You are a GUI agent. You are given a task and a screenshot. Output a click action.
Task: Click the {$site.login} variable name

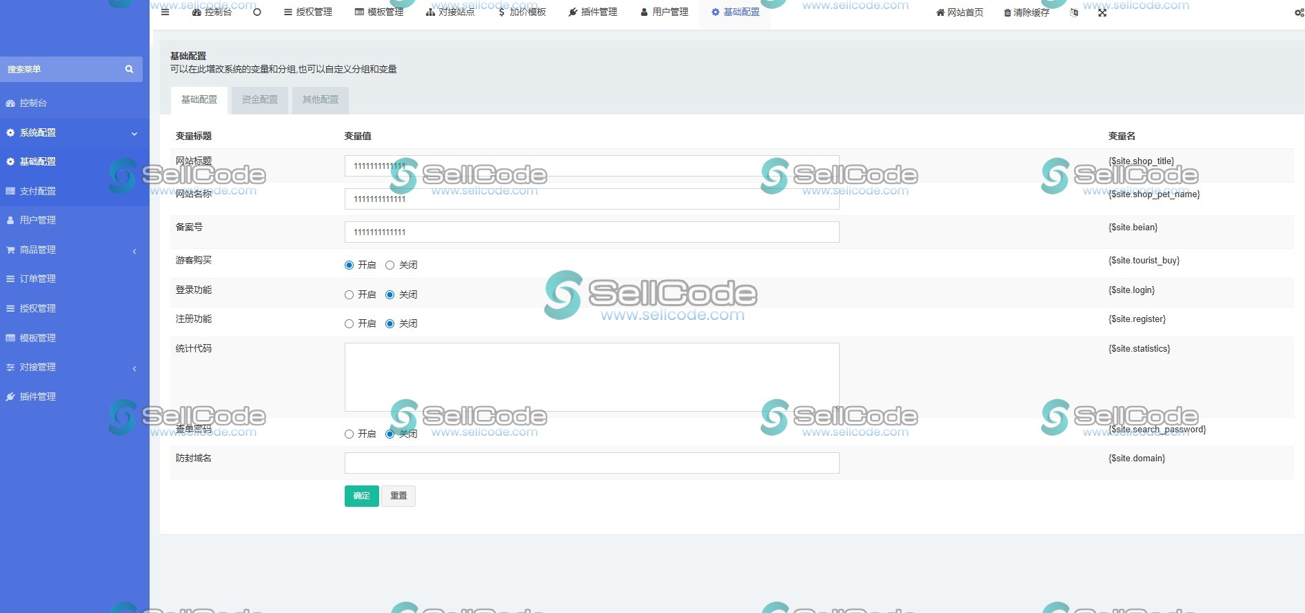(x=1131, y=290)
